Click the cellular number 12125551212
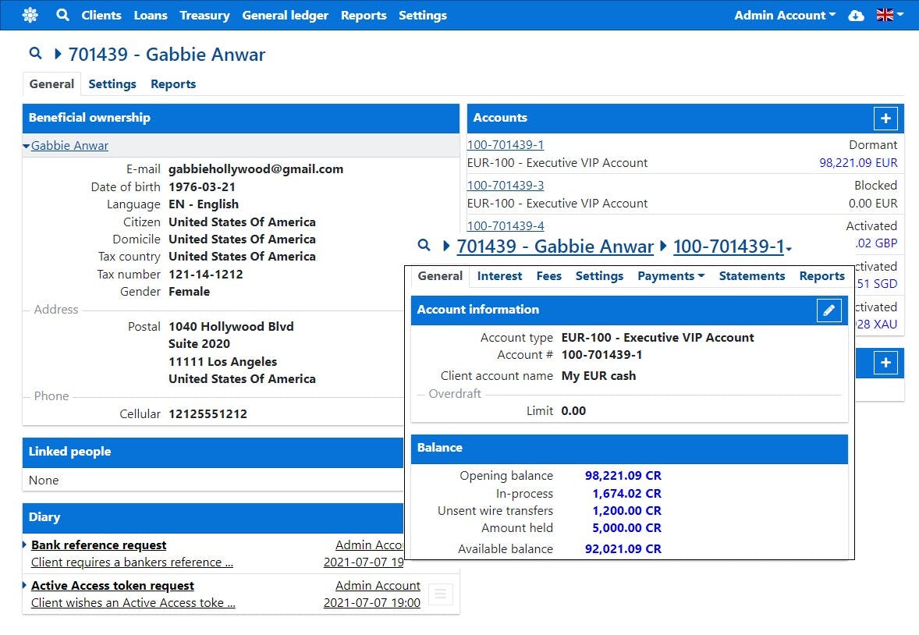The width and height of the screenshot is (919, 635). [208, 414]
